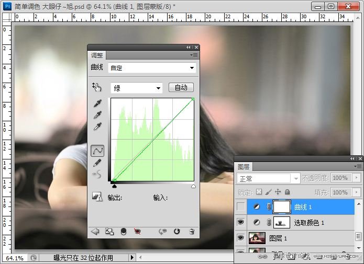
Task: Select the curve's bottom-left control point
Action: pyautogui.click(x=115, y=180)
